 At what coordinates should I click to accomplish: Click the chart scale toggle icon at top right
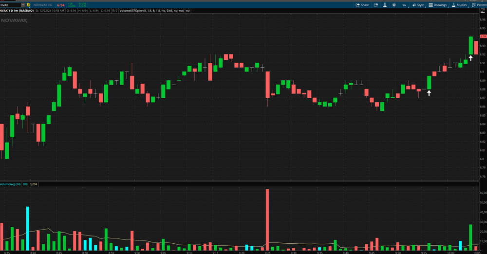483,11
